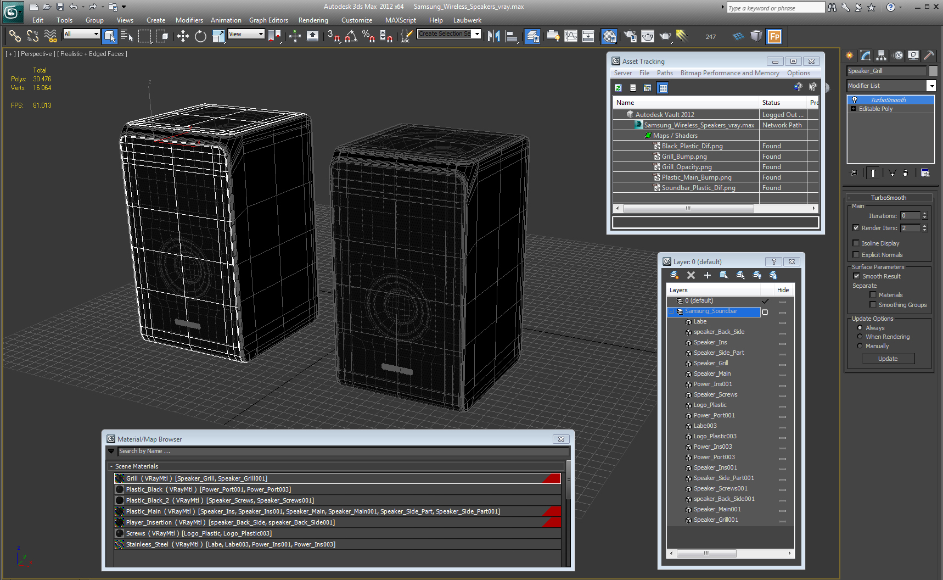943x580 pixels.
Task: Click the Perspective viewport label
Action: click(x=36, y=54)
